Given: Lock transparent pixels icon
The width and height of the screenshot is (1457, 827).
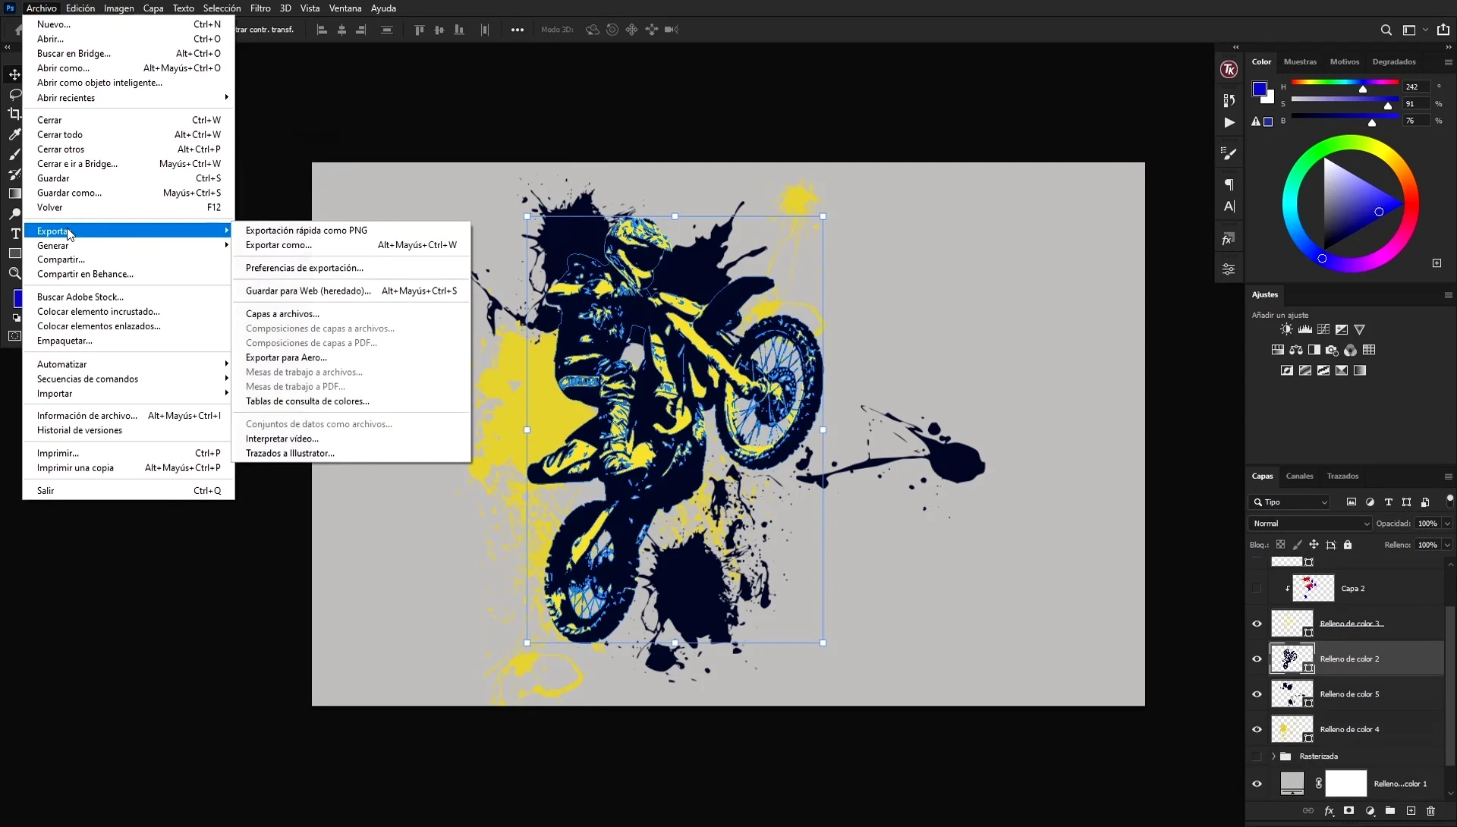Looking at the screenshot, I should pos(1280,545).
